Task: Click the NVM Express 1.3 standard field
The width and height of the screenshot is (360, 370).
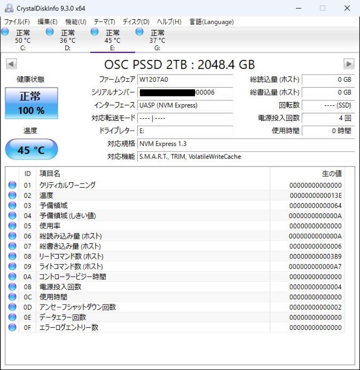Action: pos(246,144)
